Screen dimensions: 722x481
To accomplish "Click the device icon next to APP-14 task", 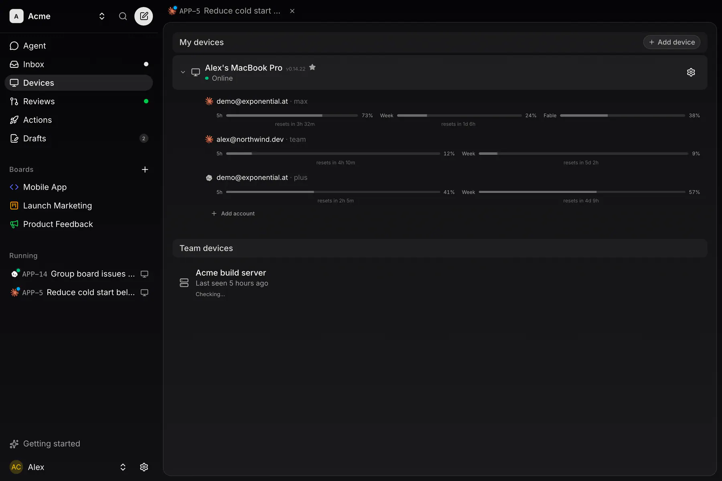I will pos(144,274).
